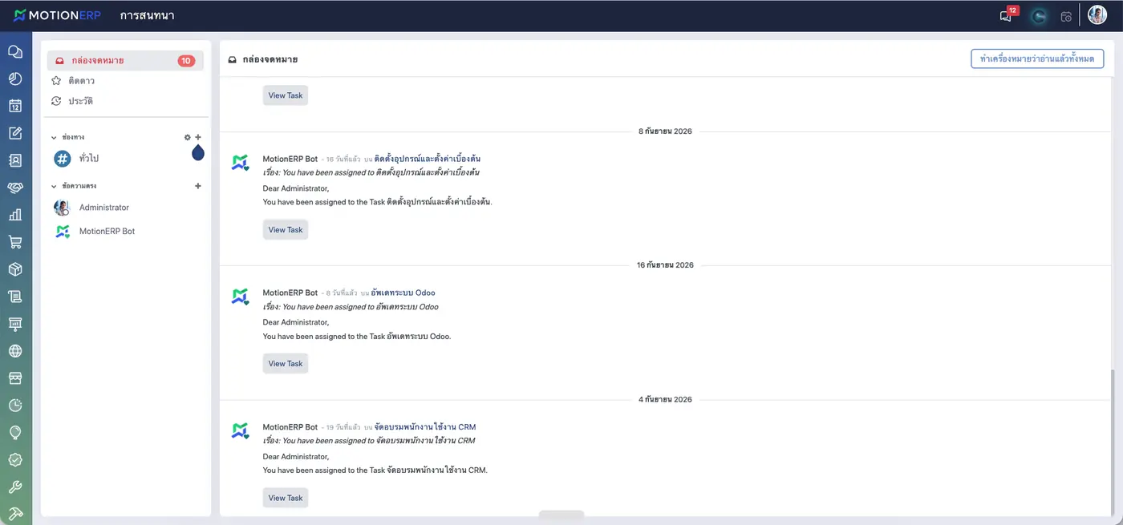1123x525 pixels.
Task: Click the 19 วันที่แล้ว timestamp
Action: click(x=343, y=427)
